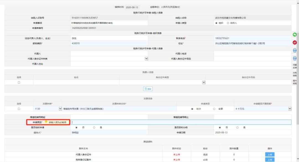Set 是否临时申请 to 是

tap(94, 128)
